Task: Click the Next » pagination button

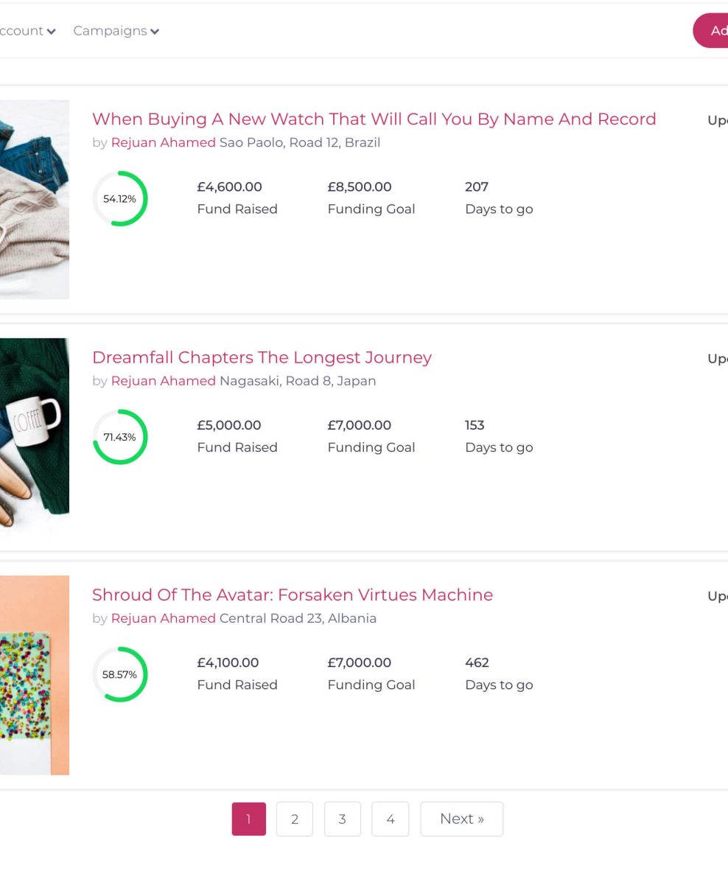Action: (x=461, y=819)
